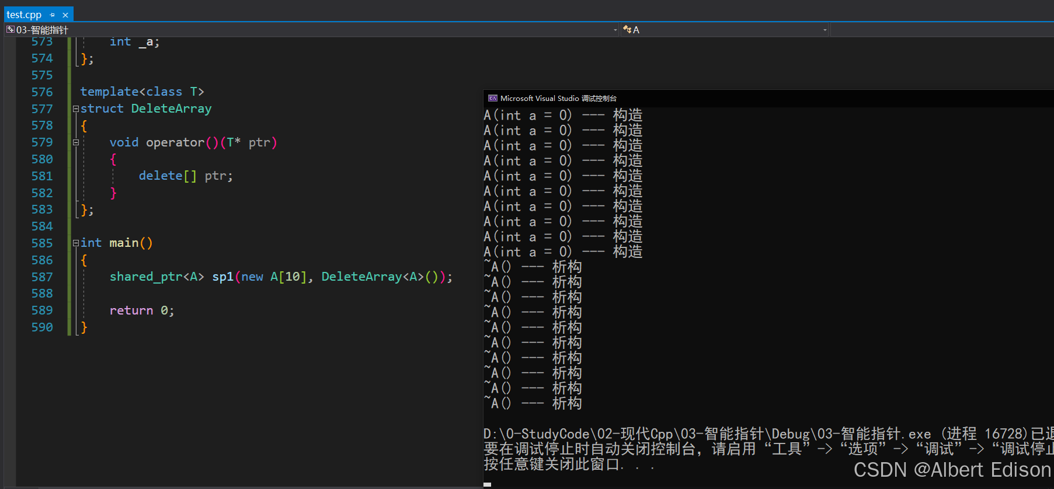Click the int _a; member declaration
1054x489 pixels.
[134, 41]
